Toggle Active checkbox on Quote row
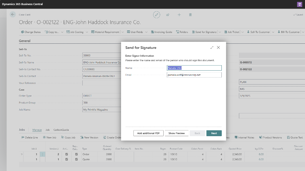 (66, 159)
